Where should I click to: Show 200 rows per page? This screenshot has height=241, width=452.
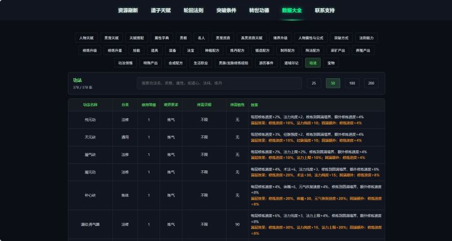click(371, 83)
